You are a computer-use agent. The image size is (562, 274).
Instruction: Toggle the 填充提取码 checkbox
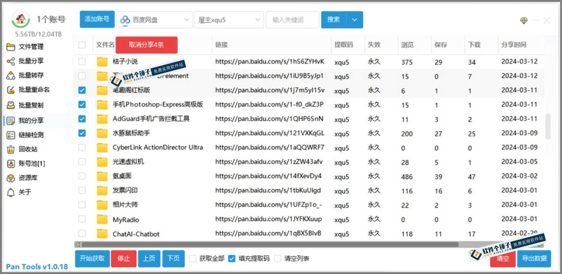click(x=232, y=259)
